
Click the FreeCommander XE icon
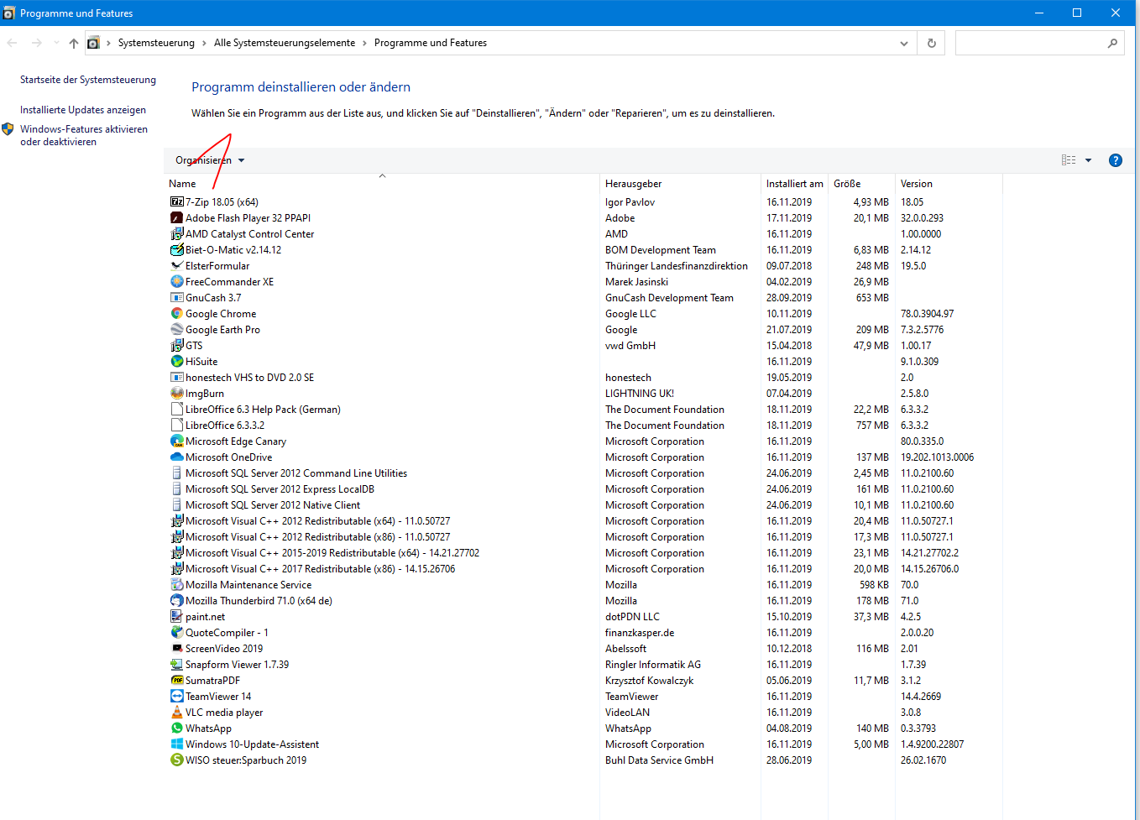tap(176, 281)
